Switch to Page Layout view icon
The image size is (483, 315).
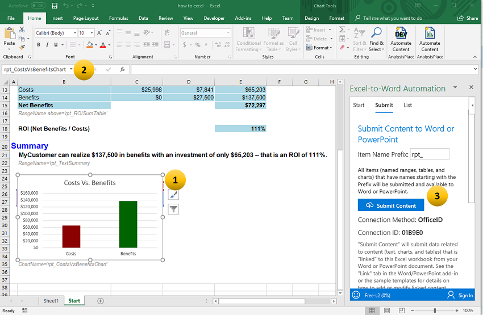[x=387, y=310]
